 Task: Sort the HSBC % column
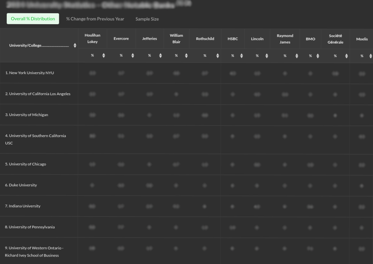pos(242,56)
